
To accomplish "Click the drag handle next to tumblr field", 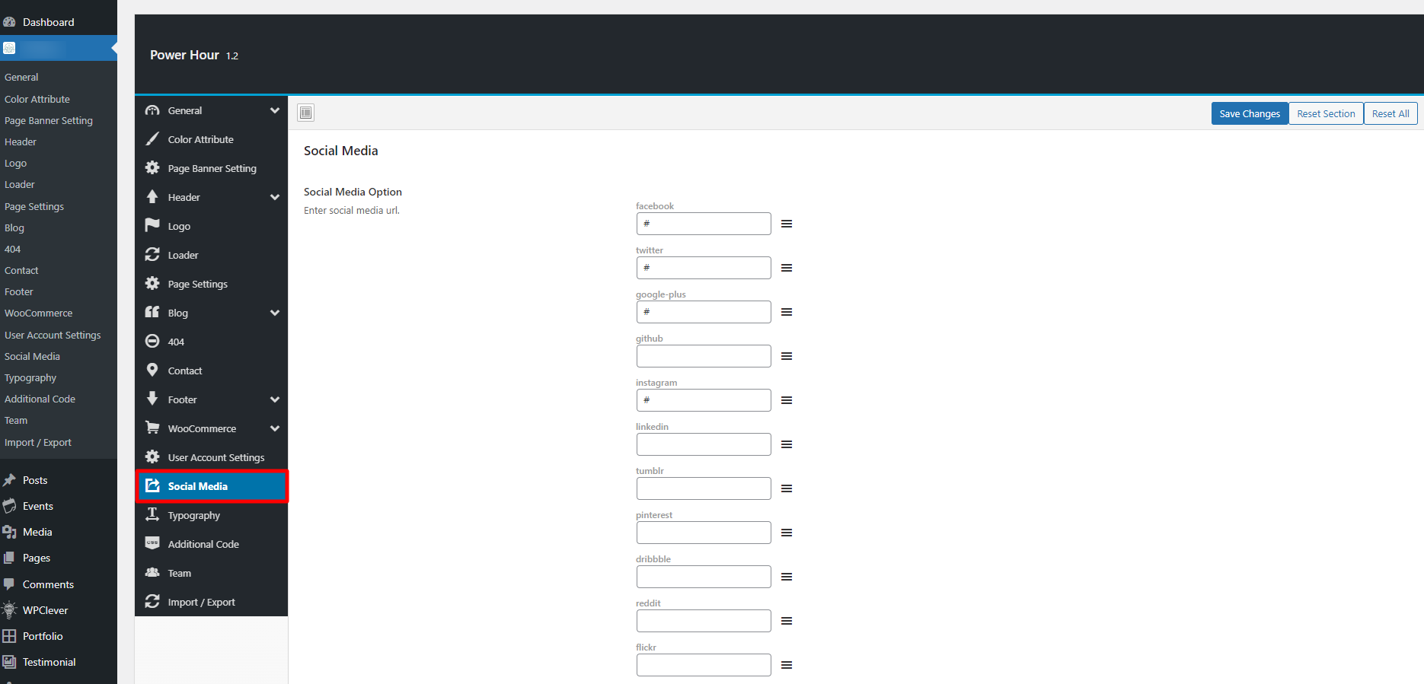I will tap(787, 488).
